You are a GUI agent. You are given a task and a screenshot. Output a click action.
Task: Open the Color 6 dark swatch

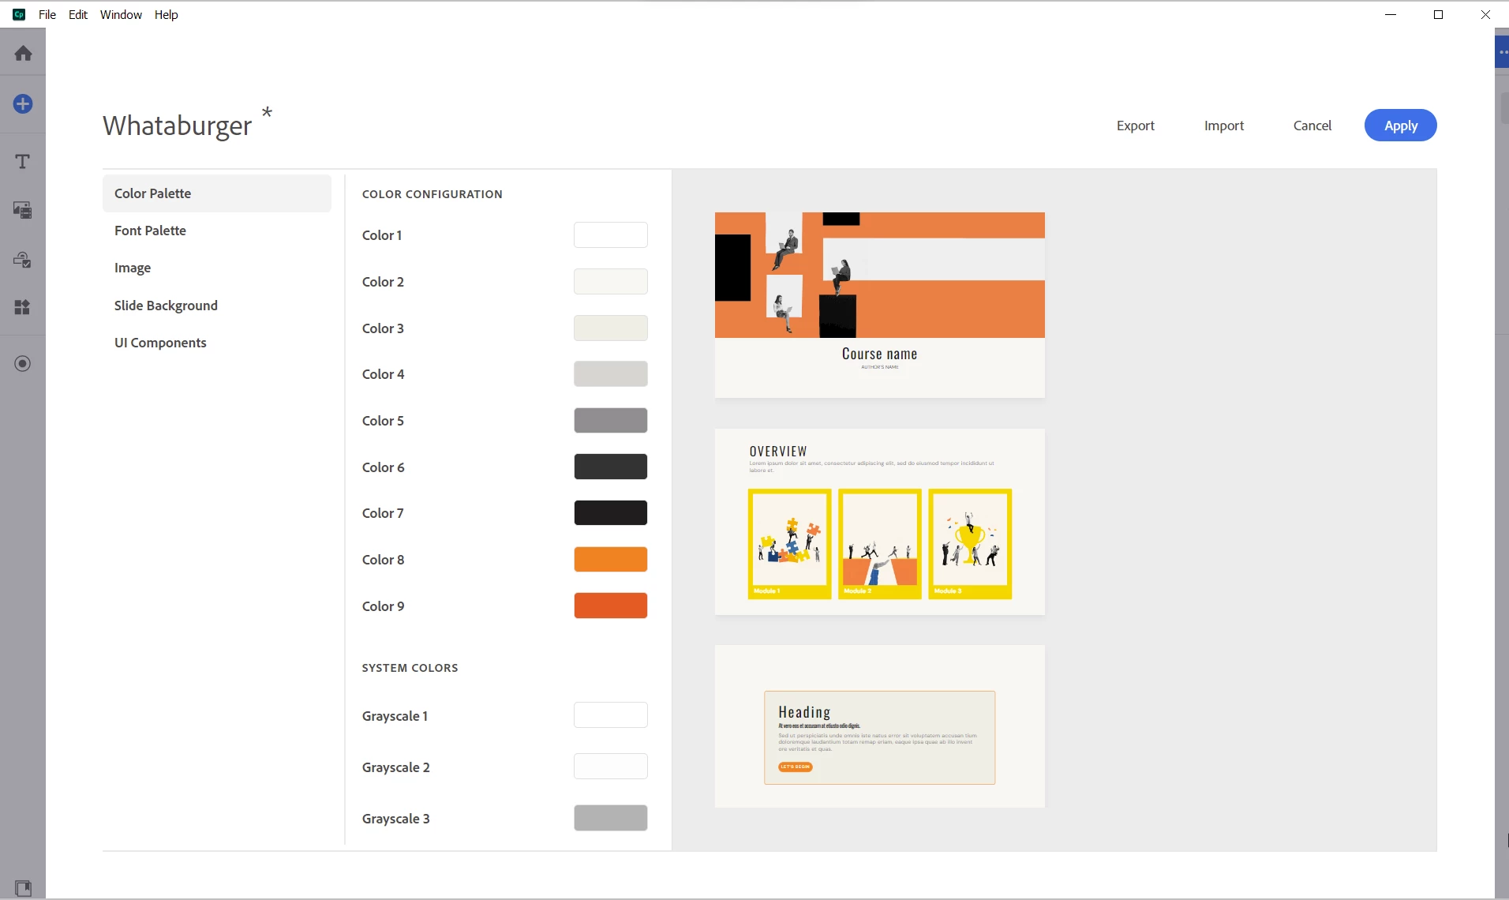pos(610,467)
